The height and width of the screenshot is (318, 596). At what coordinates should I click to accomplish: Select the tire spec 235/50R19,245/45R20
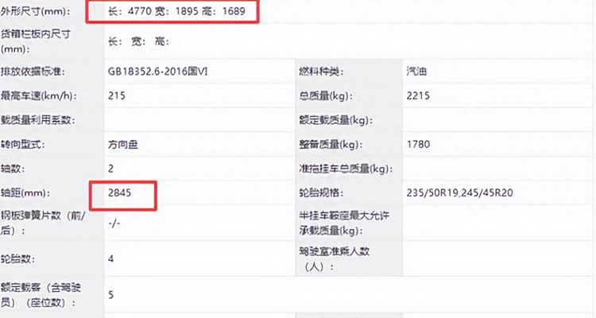click(x=459, y=194)
